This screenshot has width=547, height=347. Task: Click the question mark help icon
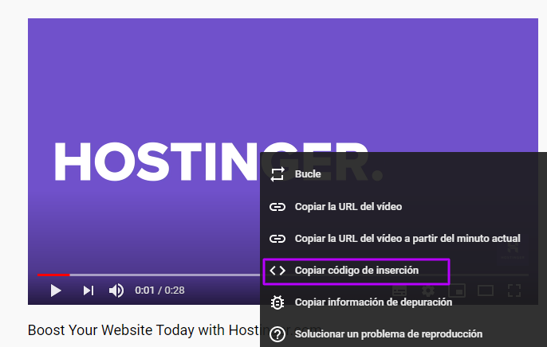tap(277, 334)
